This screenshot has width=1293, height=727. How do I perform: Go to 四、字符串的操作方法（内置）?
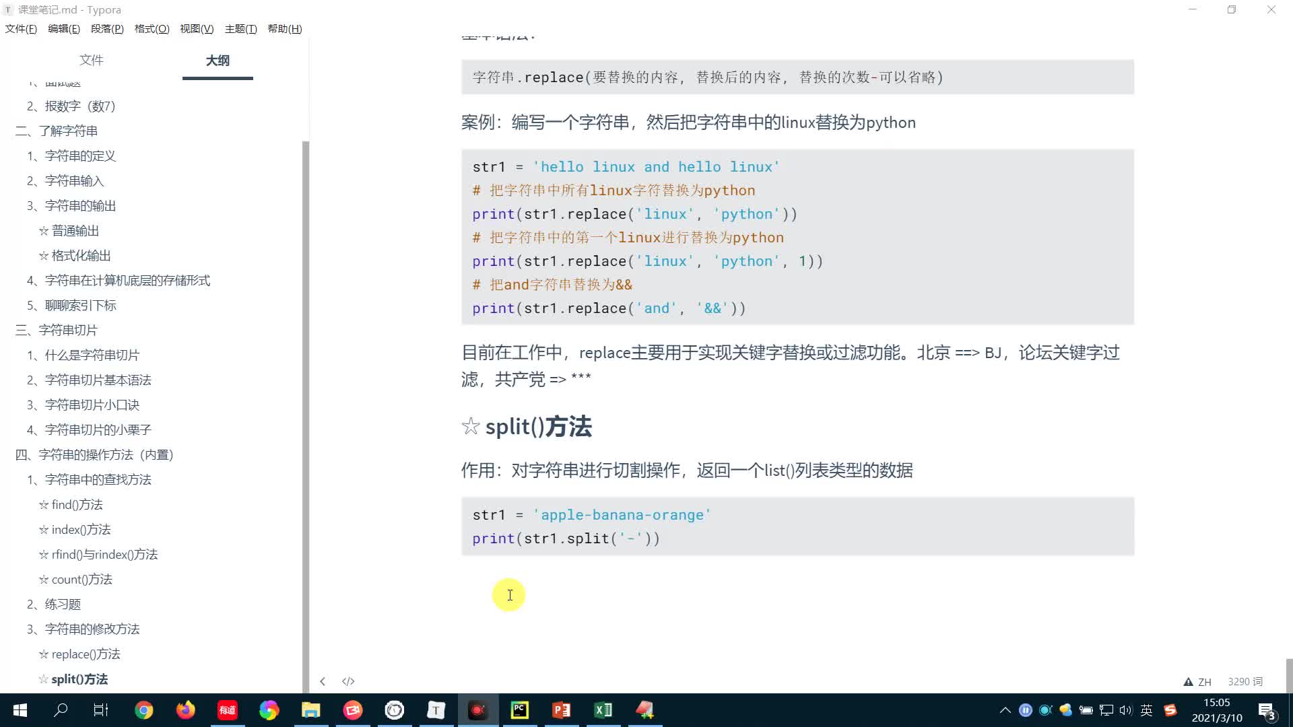pos(94,455)
